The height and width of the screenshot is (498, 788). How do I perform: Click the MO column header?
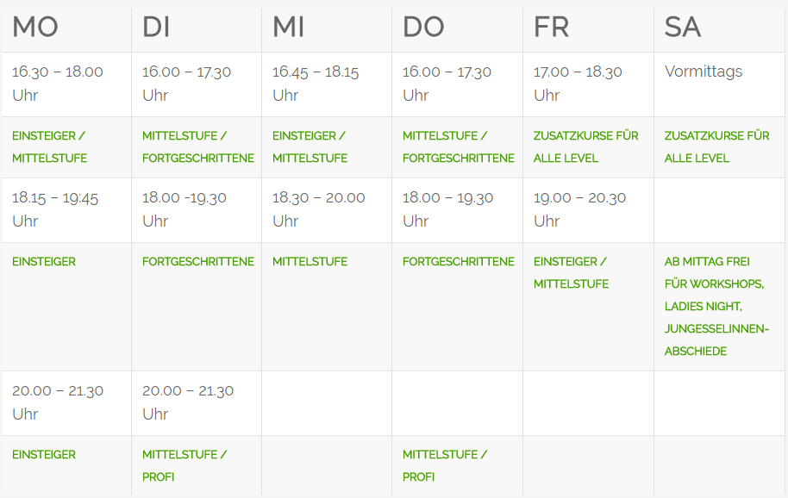coord(35,27)
